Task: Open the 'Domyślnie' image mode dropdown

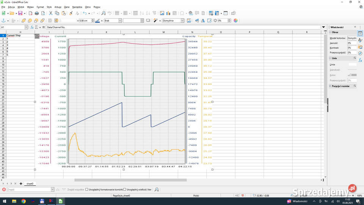Action: click(182, 20)
